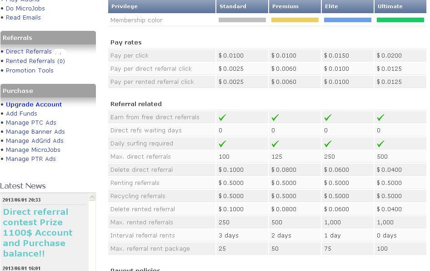Click the Pay rates section heading

[x=126, y=43]
